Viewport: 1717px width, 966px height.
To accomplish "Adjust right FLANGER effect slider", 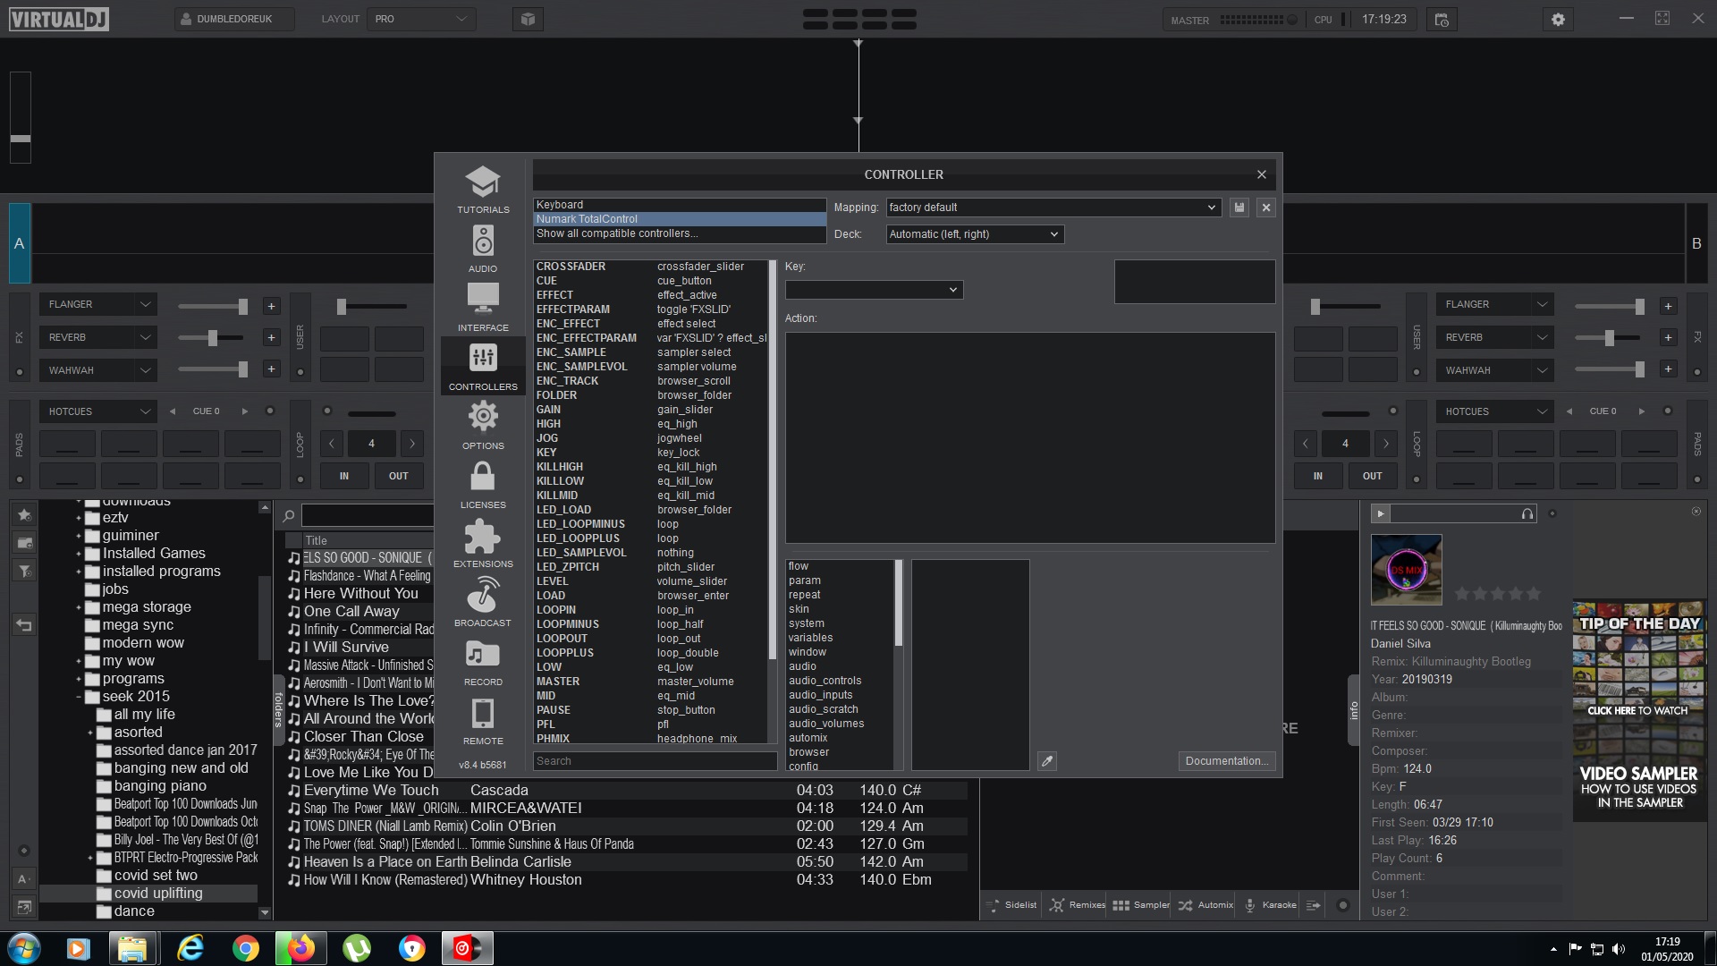I will pyautogui.click(x=1610, y=306).
